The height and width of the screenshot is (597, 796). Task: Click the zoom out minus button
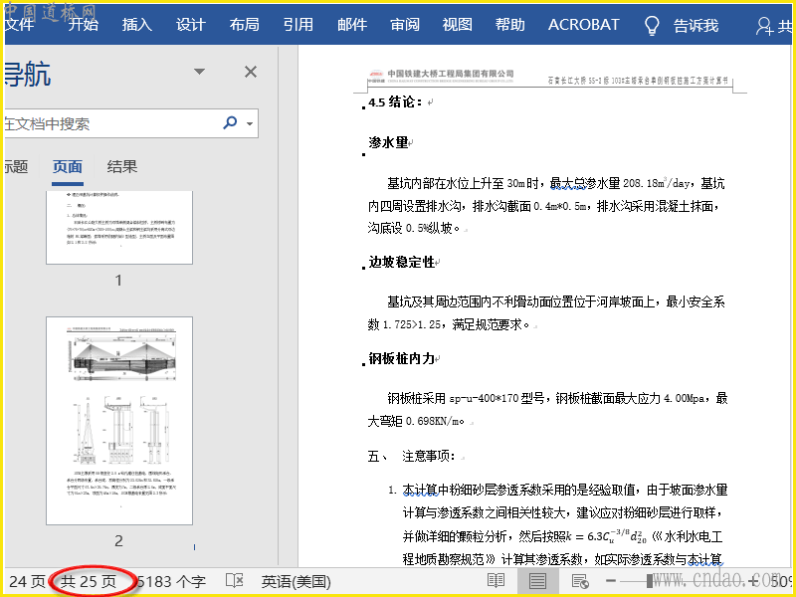pyautogui.click(x=611, y=581)
